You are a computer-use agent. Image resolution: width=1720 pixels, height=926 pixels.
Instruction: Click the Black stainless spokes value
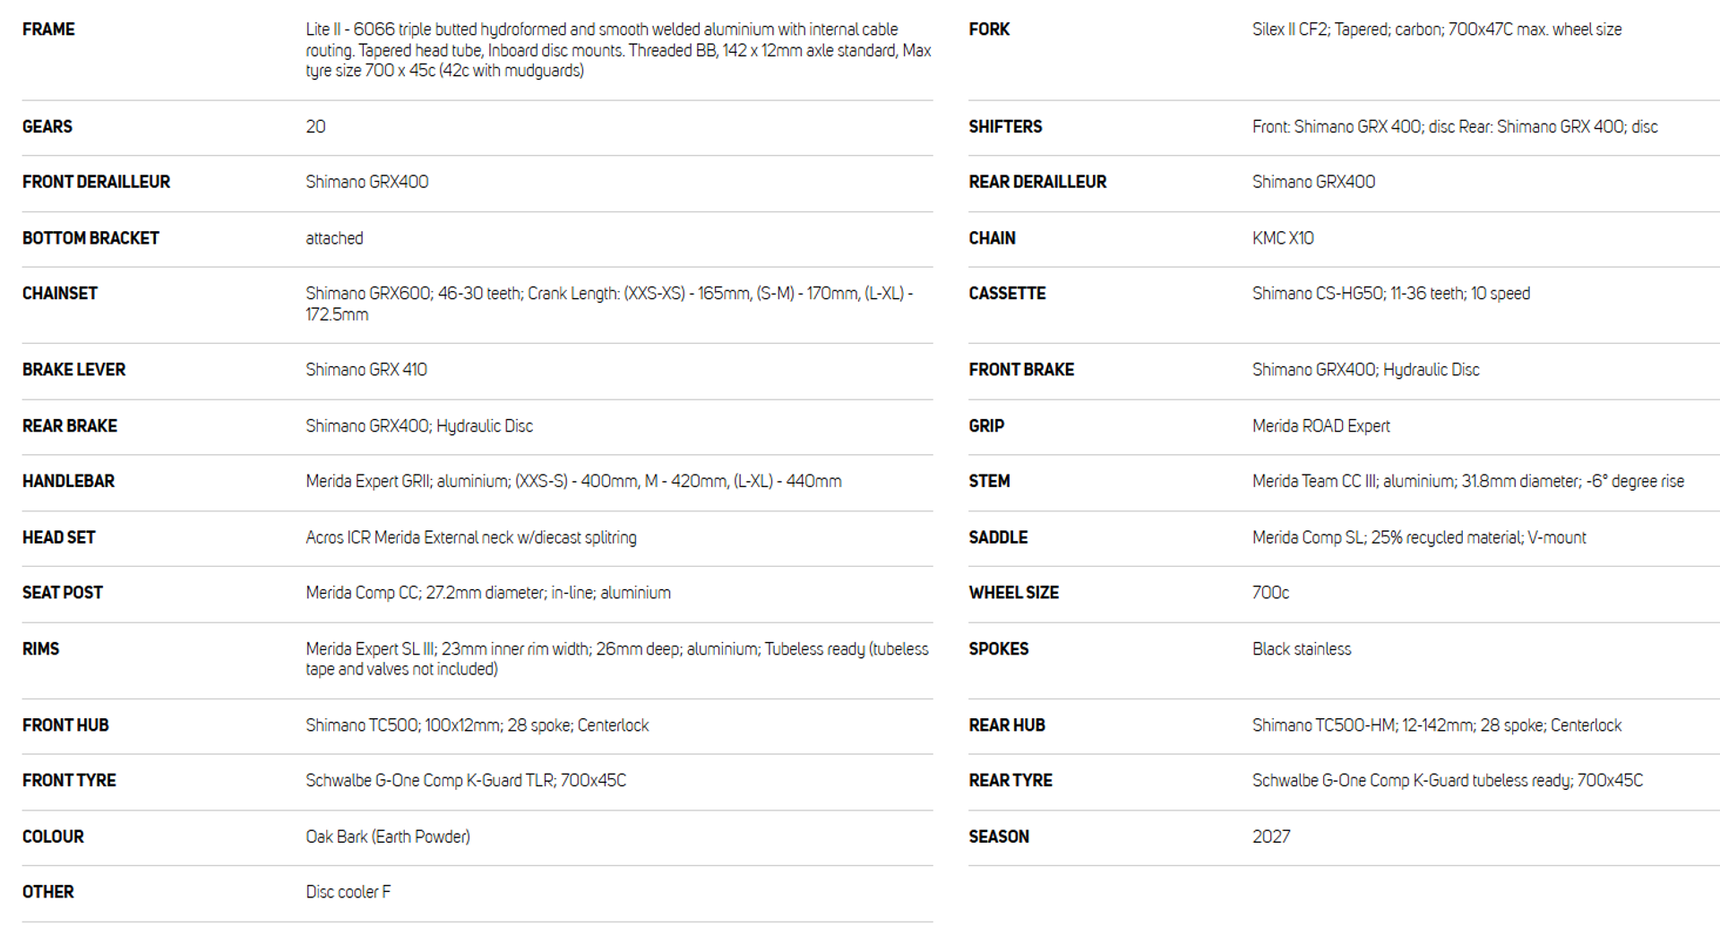pos(1302,649)
